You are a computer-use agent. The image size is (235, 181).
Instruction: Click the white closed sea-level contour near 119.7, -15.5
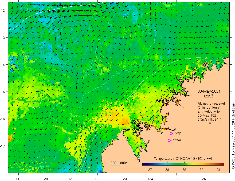(x=37, y=105)
